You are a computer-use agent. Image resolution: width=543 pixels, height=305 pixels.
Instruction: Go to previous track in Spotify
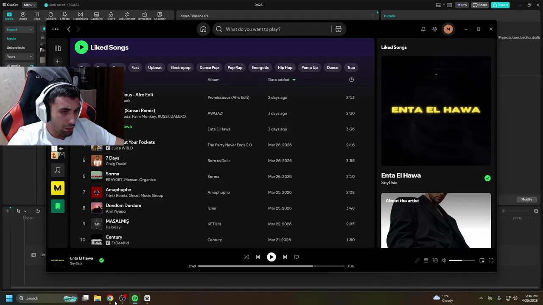(x=258, y=257)
